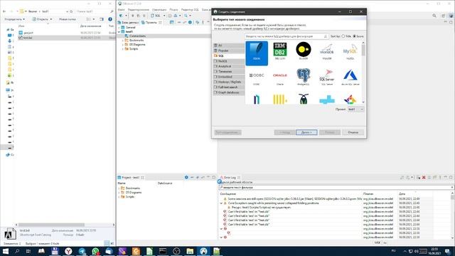Open the project dropdown showing test1
The height and width of the screenshot is (256, 455).
pyautogui.click(x=355, y=109)
